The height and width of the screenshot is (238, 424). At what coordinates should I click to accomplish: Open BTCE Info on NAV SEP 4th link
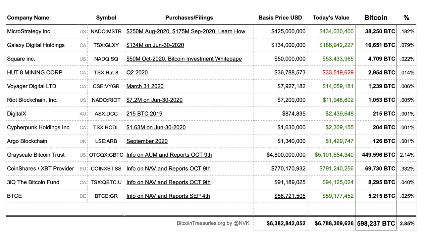pyautogui.click(x=168, y=196)
